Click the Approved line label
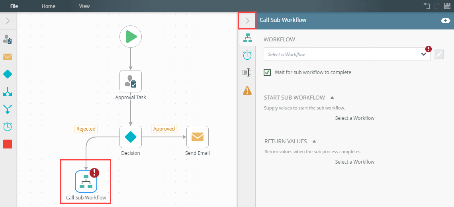Screen dimensions: 454x207 tap(164, 129)
